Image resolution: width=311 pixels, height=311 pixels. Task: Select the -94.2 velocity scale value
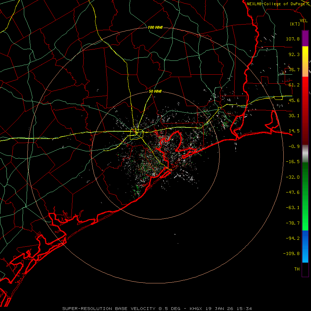[293, 238]
